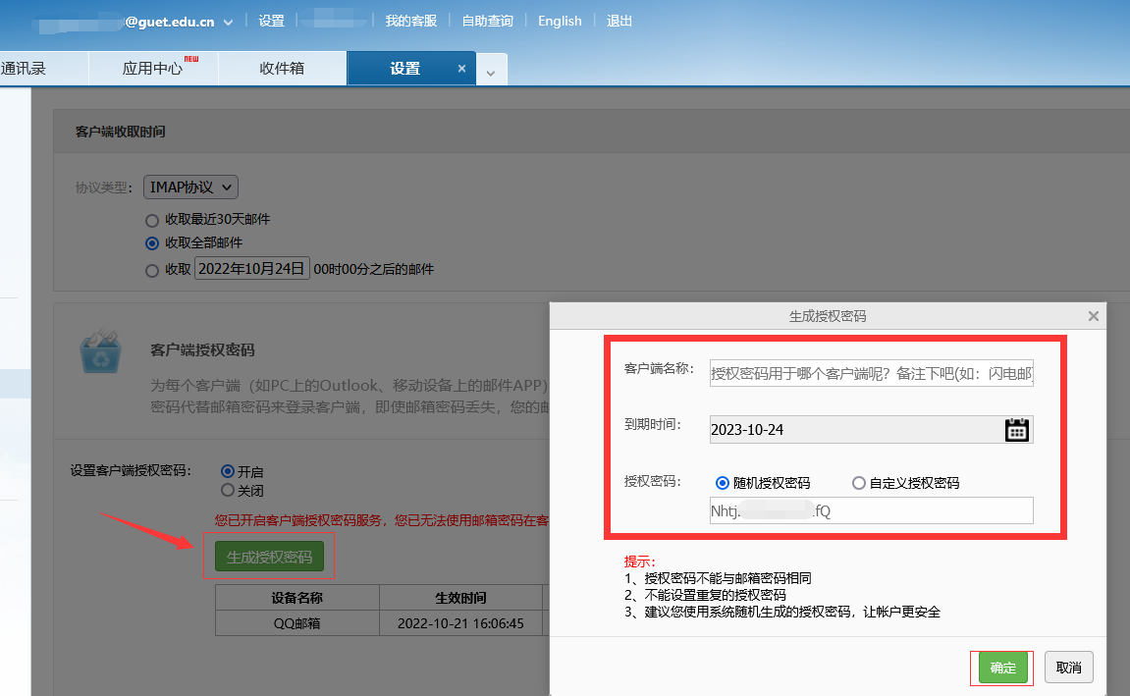The width and height of the screenshot is (1130, 696).
Task: Expand the tab overflow chevron
Action: tap(491, 70)
